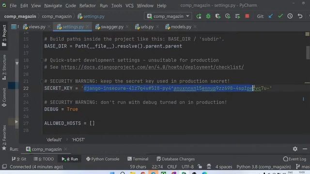Image resolution: width=310 pixels, height=174 pixels.
Task: Click the True value on DEBUG line
Action: [72, 109]
